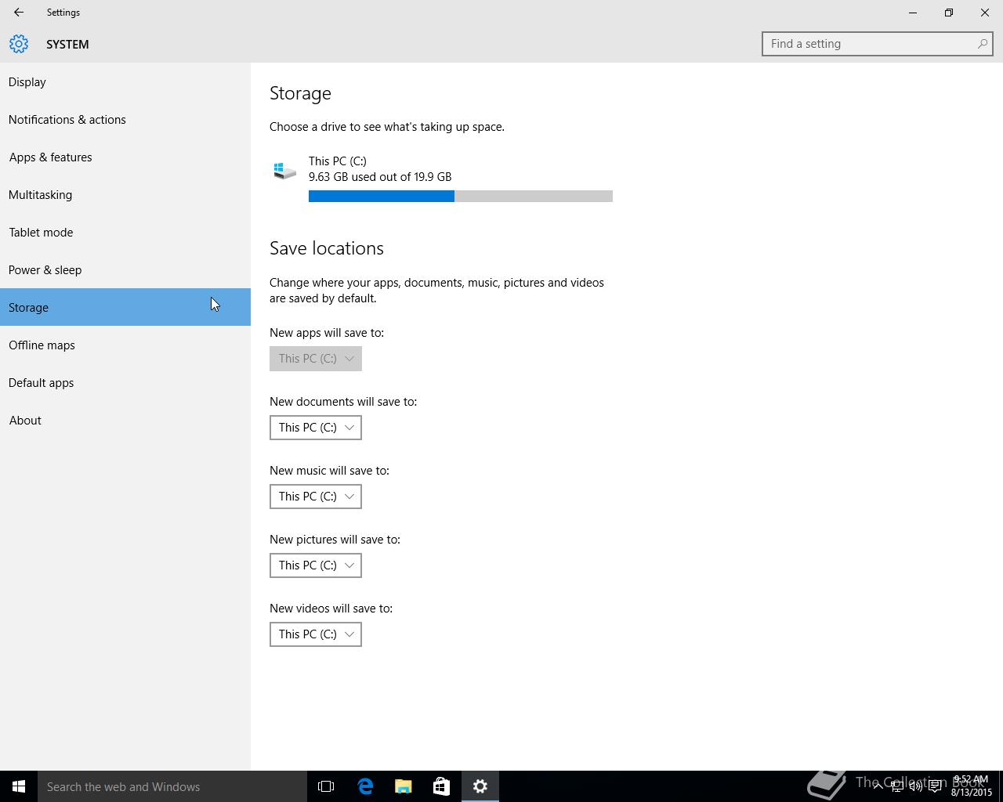Click '9.63 GB used out of 19.9 GB' text

point(380,177)
